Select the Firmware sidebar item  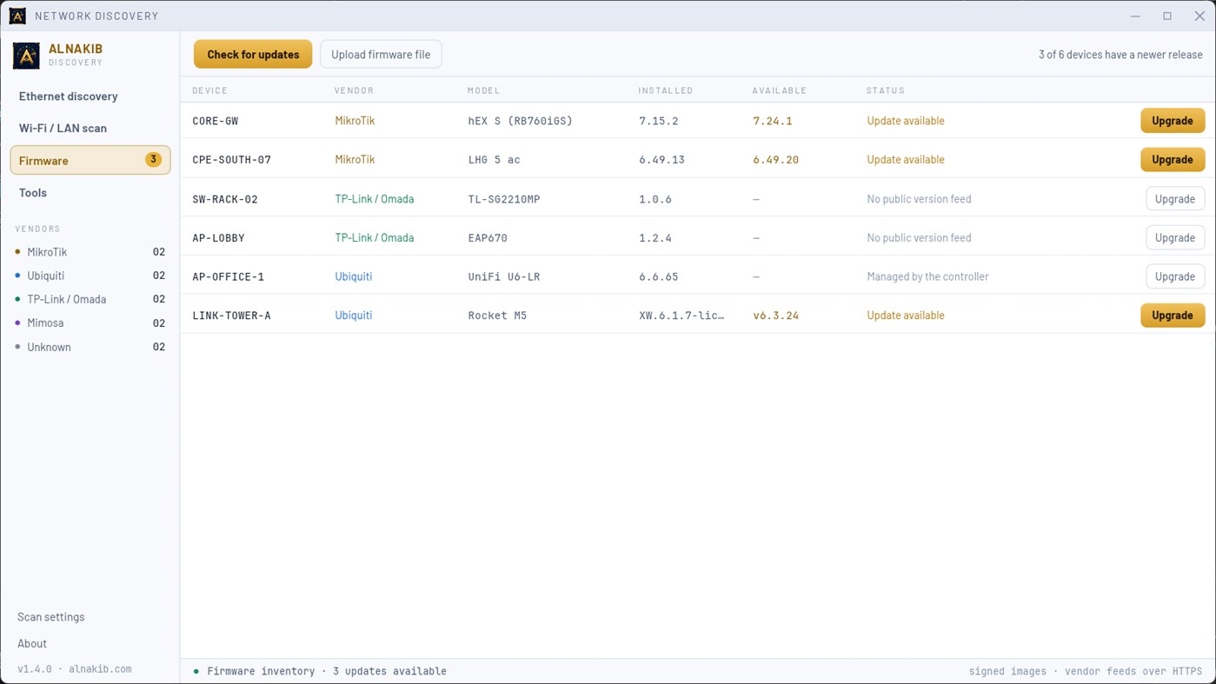click(x=90, y=160)
